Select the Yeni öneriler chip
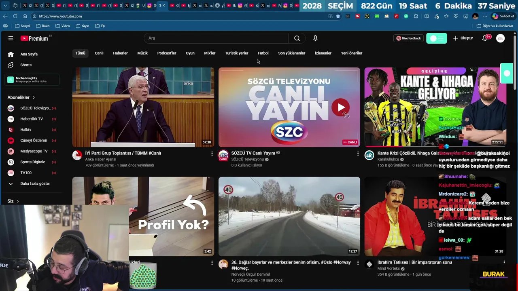The width and height of the screenshot is (518, 291). click(x=352, y=53)
